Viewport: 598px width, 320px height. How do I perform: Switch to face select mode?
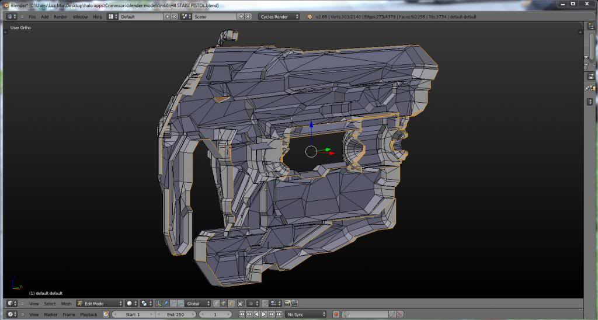(x=231, y=304)
